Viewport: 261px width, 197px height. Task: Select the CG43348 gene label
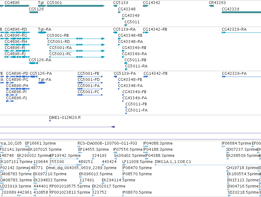point(127,9)
